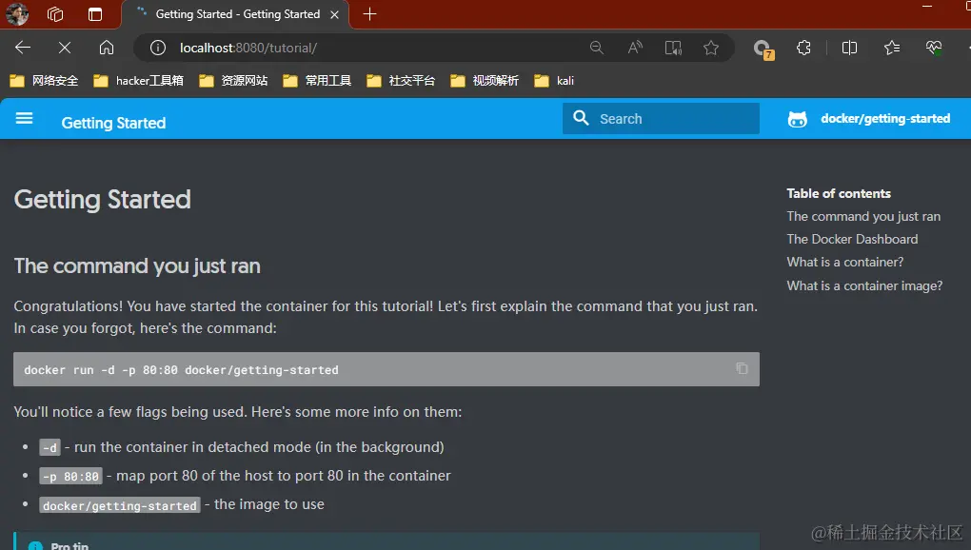The width and height of the screenshot is (971, 550).
Task: Open the hamburger navigation menu
Action: click(24, 118)
